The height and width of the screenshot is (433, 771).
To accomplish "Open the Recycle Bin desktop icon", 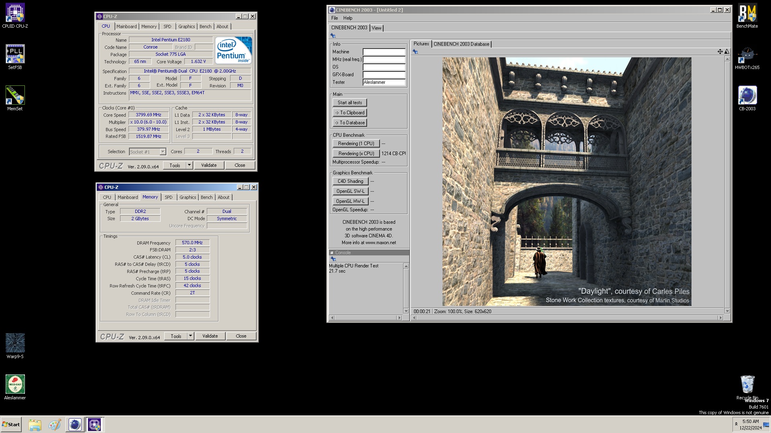I will (x=747, y=387).
